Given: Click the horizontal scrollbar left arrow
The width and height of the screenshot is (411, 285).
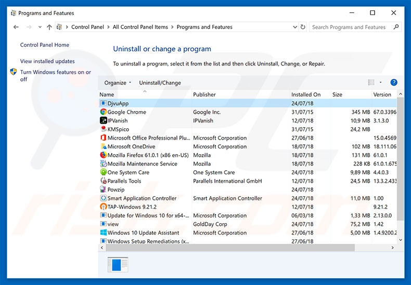Looking at the screenshot, I should point(102,248).
